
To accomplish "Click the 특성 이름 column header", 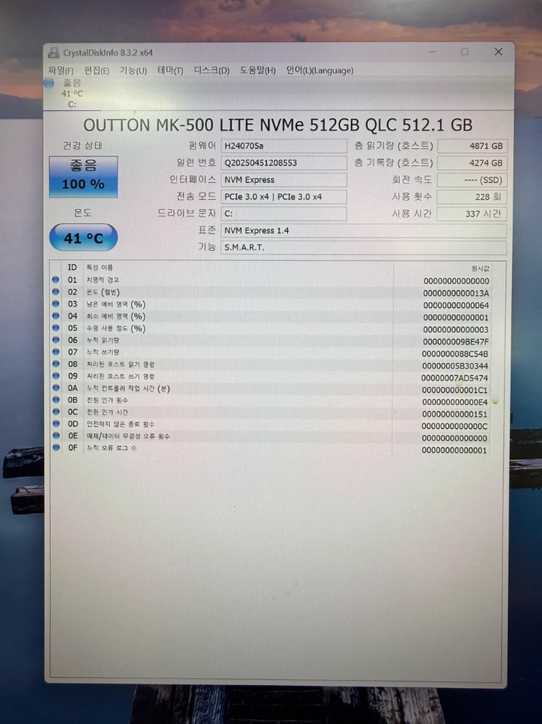I will 100,268.
